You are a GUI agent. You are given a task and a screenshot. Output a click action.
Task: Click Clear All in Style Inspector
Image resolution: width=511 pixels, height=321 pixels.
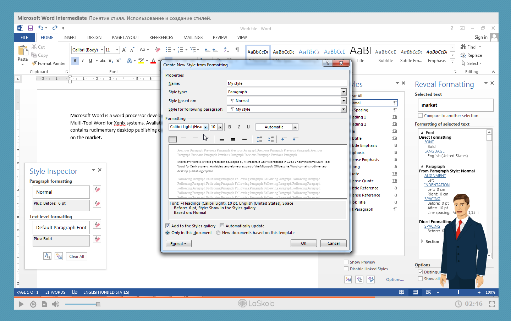[77, 256]
